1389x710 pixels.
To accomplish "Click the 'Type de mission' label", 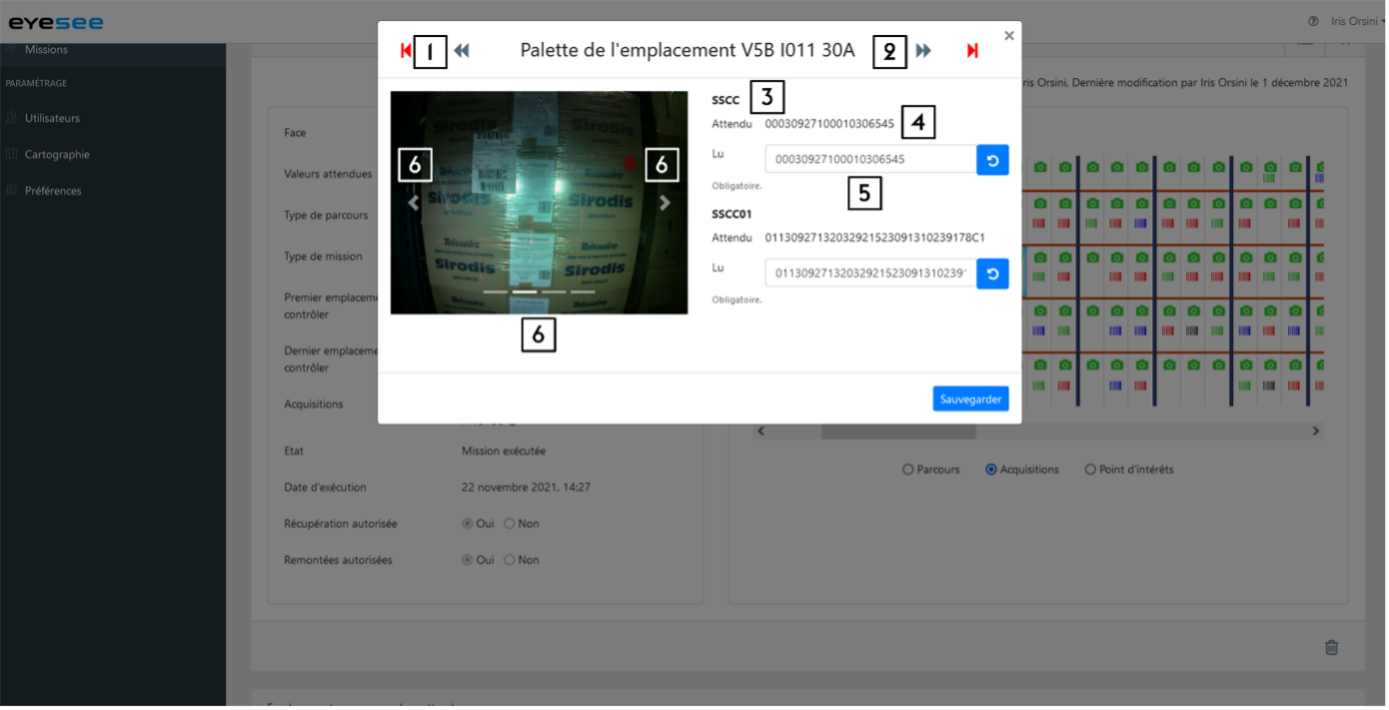I will [324, 257].
